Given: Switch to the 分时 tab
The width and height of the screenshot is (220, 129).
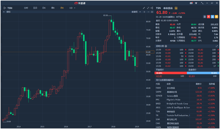Looking at the screenshot, I should 26,8.
